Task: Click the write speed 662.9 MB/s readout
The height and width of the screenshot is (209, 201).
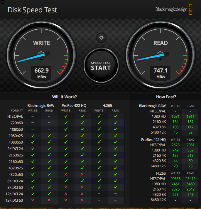Action: [41, 73]
